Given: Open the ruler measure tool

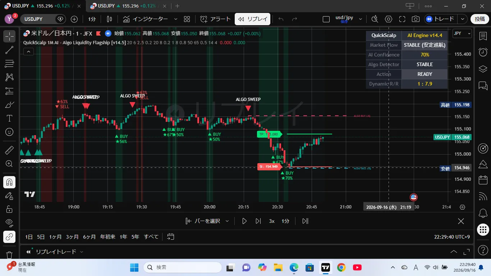Looking at the screenshot, I should (x=9, y=150).
